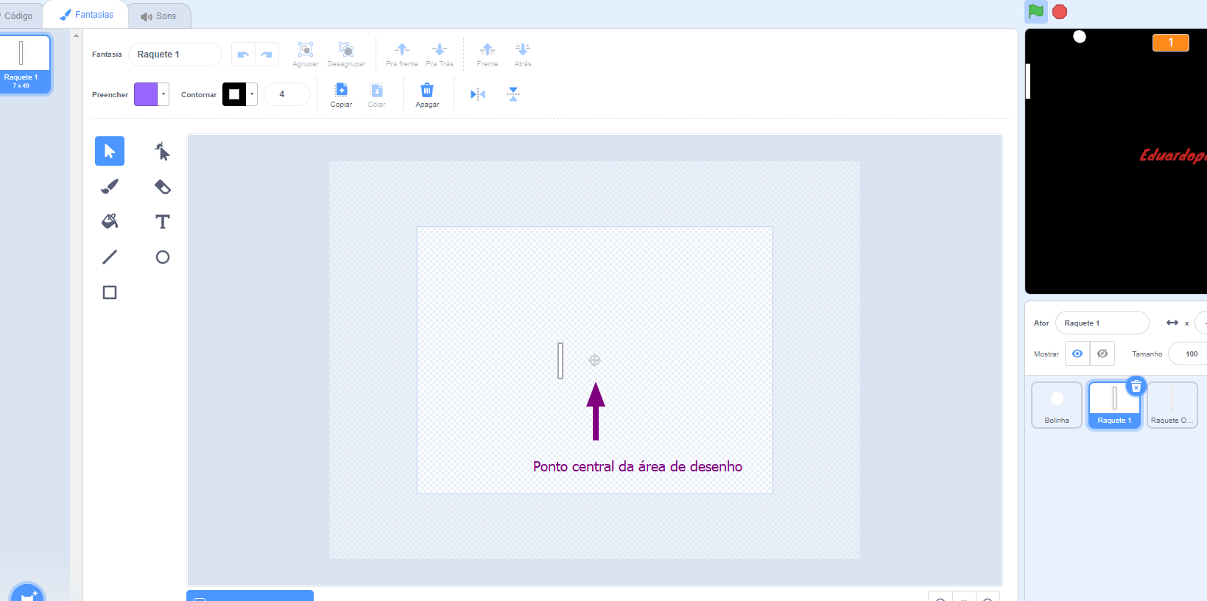Undo the last costume edit
The height and width of the screenshot is (601, 1207).
pos(243,55)
